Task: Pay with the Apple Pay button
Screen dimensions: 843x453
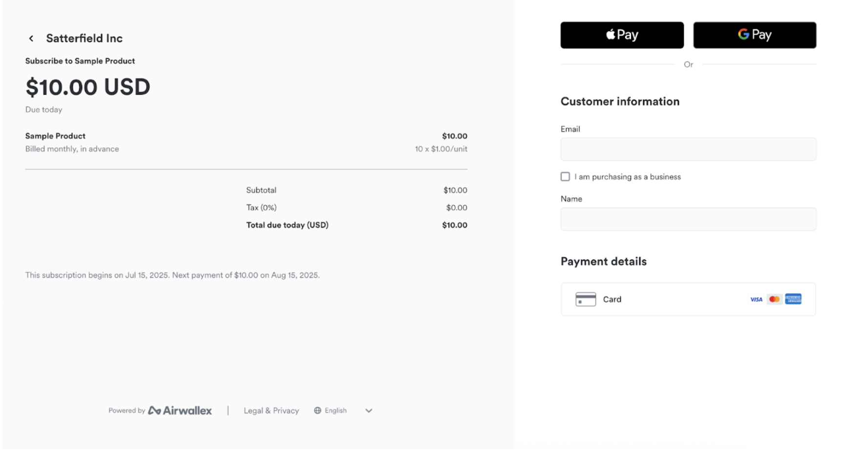Action: 622,35
